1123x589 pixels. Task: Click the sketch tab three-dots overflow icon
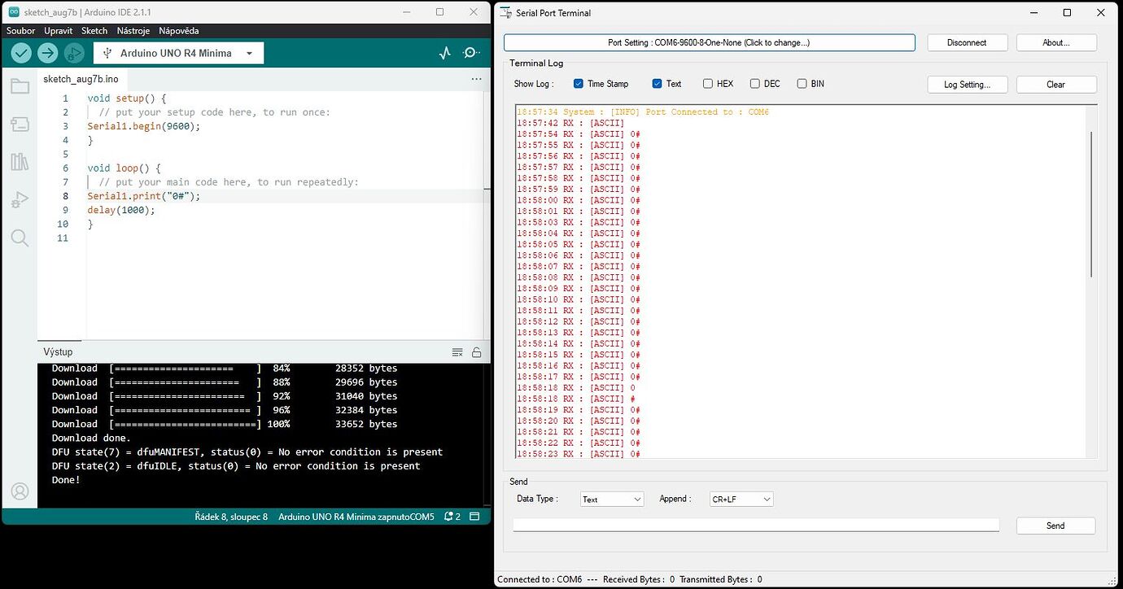click(476, 79)
